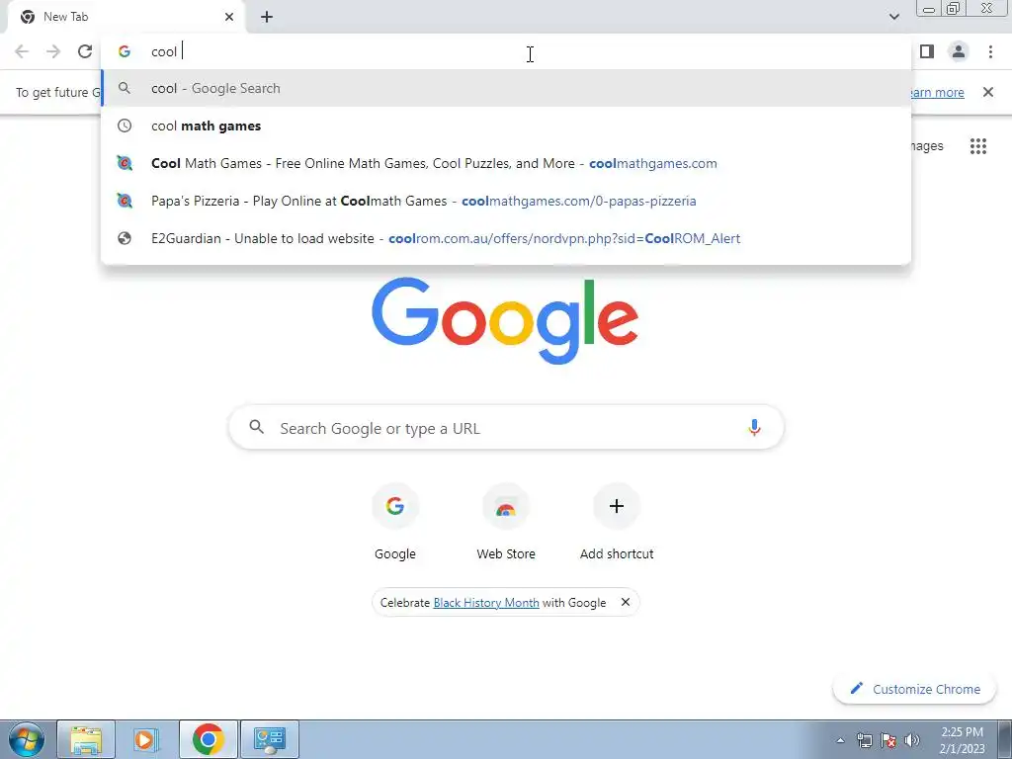Open the Windows Start menu
The height and width of the screenshot is (759, 1012).
click(26, 739)
